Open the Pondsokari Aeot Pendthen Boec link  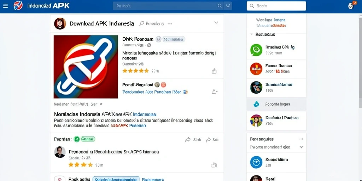152,92
